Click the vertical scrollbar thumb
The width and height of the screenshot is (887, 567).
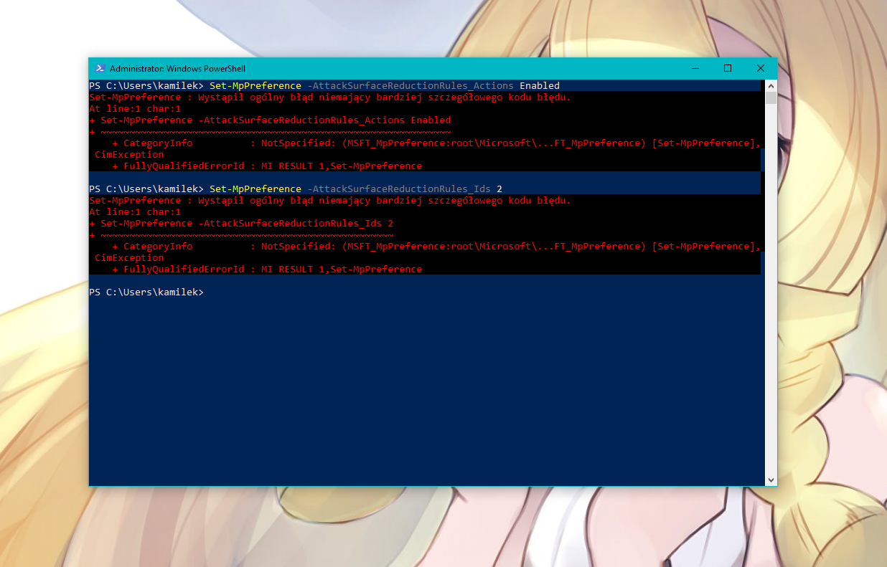(x=771, y=97)
